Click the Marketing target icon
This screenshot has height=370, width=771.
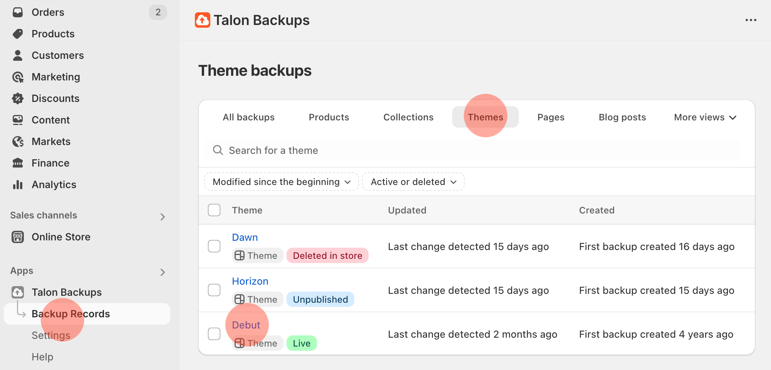(x=18, y=77)
